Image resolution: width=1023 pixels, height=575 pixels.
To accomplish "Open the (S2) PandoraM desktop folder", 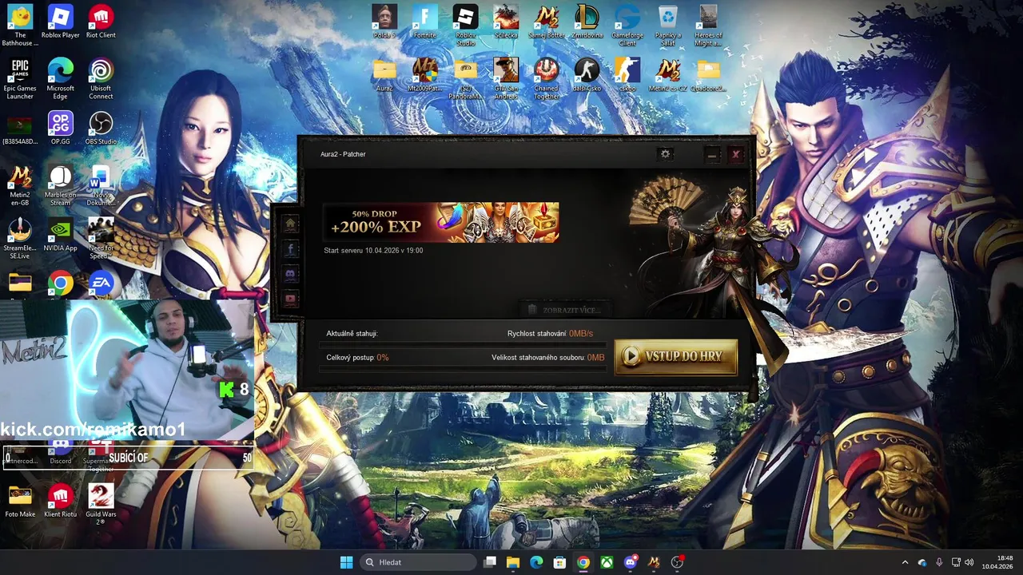I will 465,78.
